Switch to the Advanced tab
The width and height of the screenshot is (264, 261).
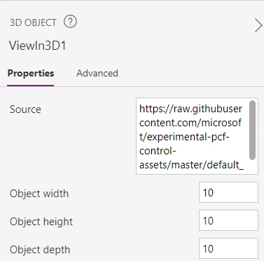pyautogui.click(x=97, y=73)
